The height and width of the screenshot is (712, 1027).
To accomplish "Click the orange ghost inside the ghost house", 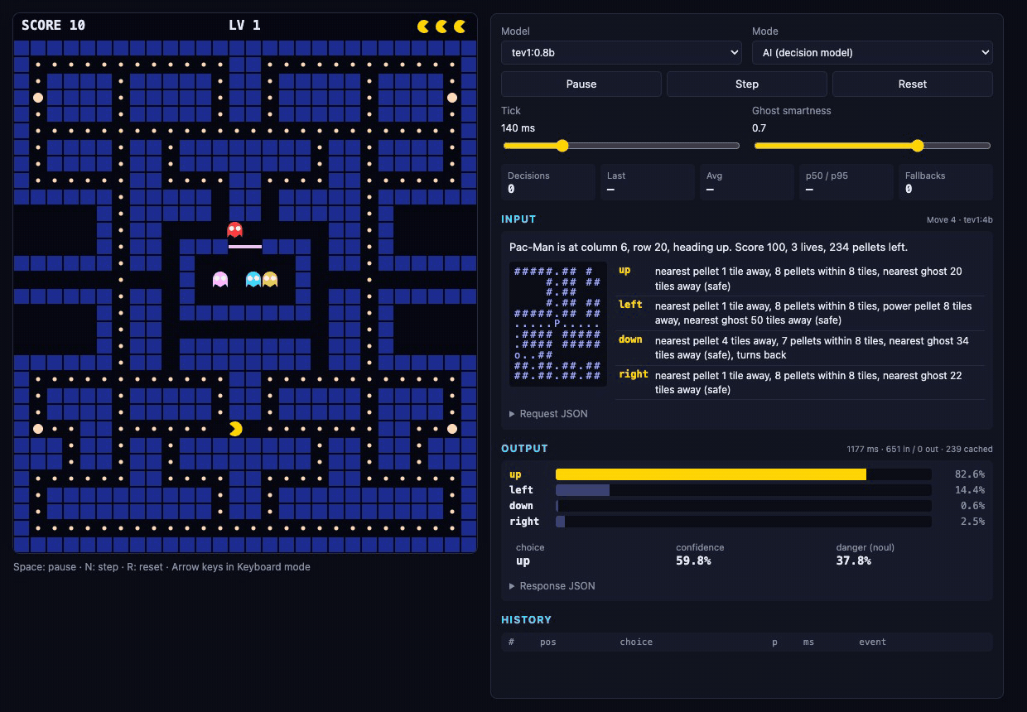I will (x=270, y=279).
